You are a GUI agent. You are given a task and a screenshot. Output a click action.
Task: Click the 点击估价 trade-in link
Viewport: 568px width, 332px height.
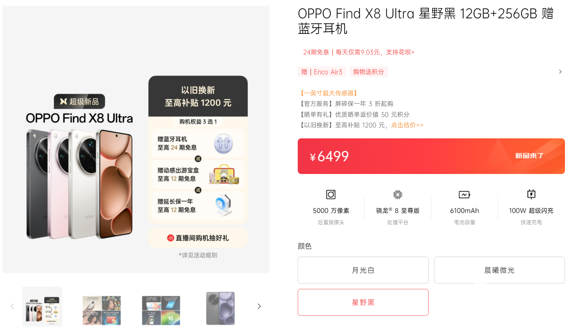407,125
